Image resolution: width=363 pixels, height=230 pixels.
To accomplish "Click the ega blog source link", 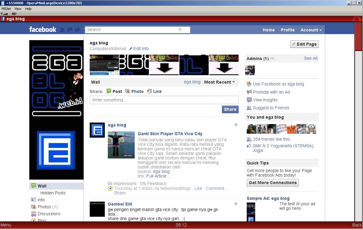I will pos(161,171).
